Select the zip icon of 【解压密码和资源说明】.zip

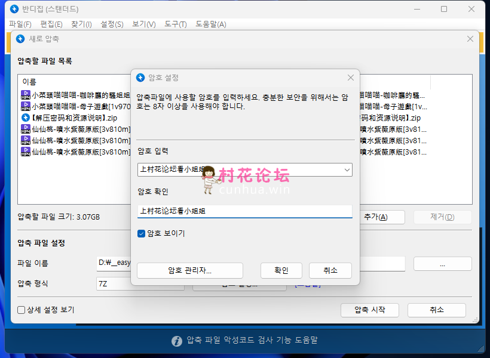[26, 118]
